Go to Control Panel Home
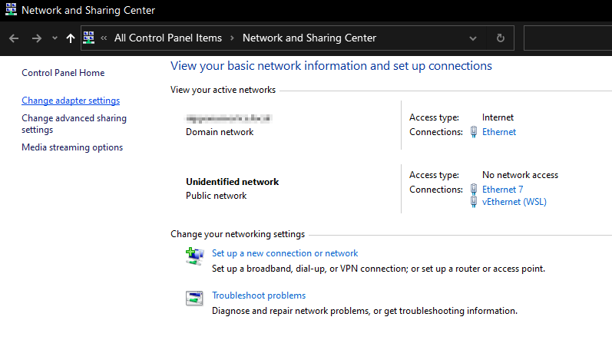The image size is (612, 340). (x=63, y=73)
